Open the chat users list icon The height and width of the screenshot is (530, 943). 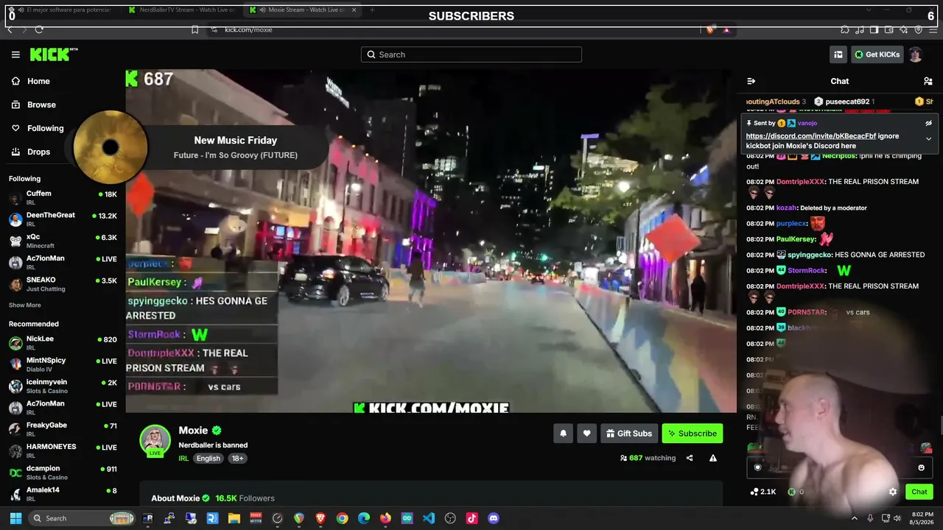coord(928,81)
